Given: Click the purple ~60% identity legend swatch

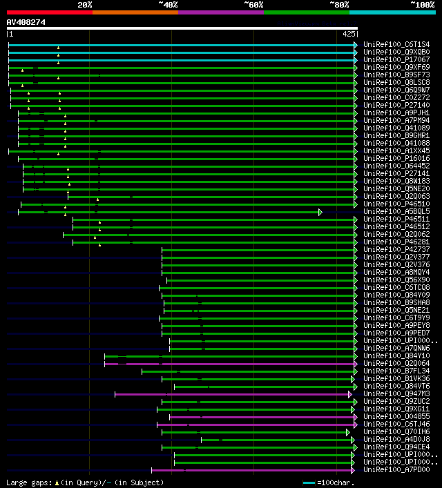Looking at the screenshot, I should pos(221,12).
